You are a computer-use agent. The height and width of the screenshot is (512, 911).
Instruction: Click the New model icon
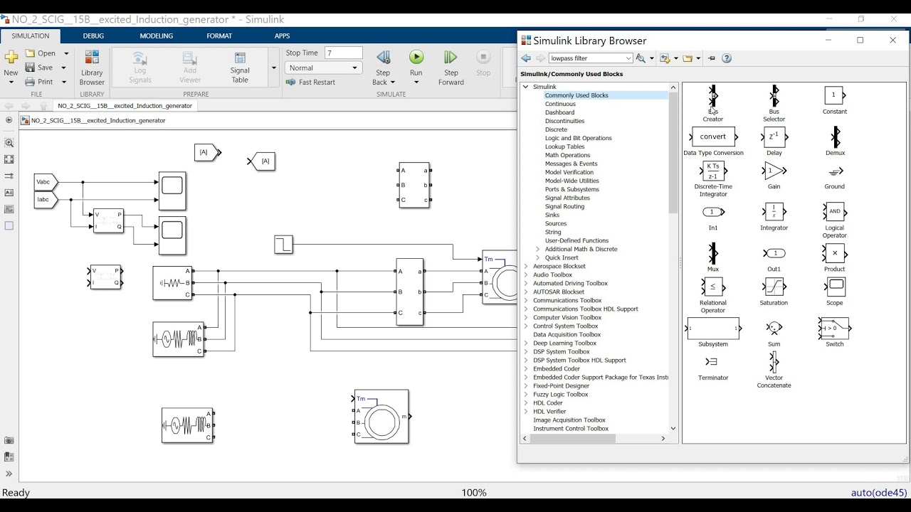[11, 58]
